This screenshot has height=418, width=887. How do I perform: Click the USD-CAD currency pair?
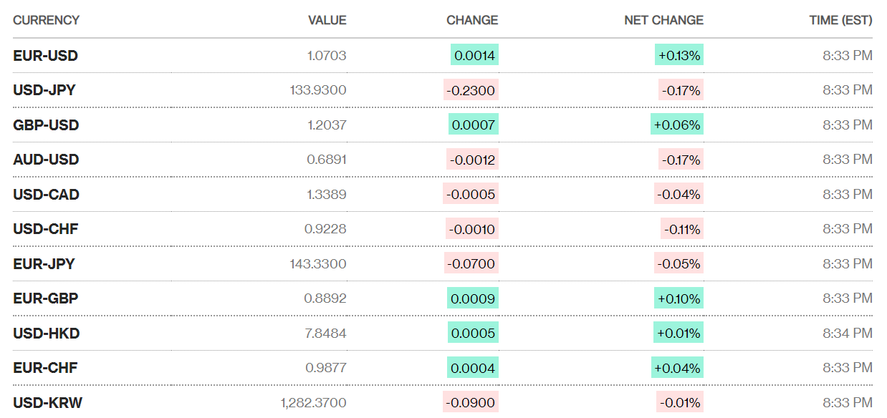pyautogui.click(x=46, y=195)
